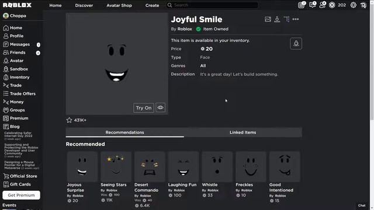
Task: Open the Good Intentioned thumbnail
Action: click(285, 166)
